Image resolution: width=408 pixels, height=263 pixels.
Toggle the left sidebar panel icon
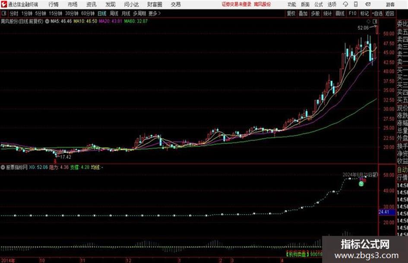coord(3,13)
